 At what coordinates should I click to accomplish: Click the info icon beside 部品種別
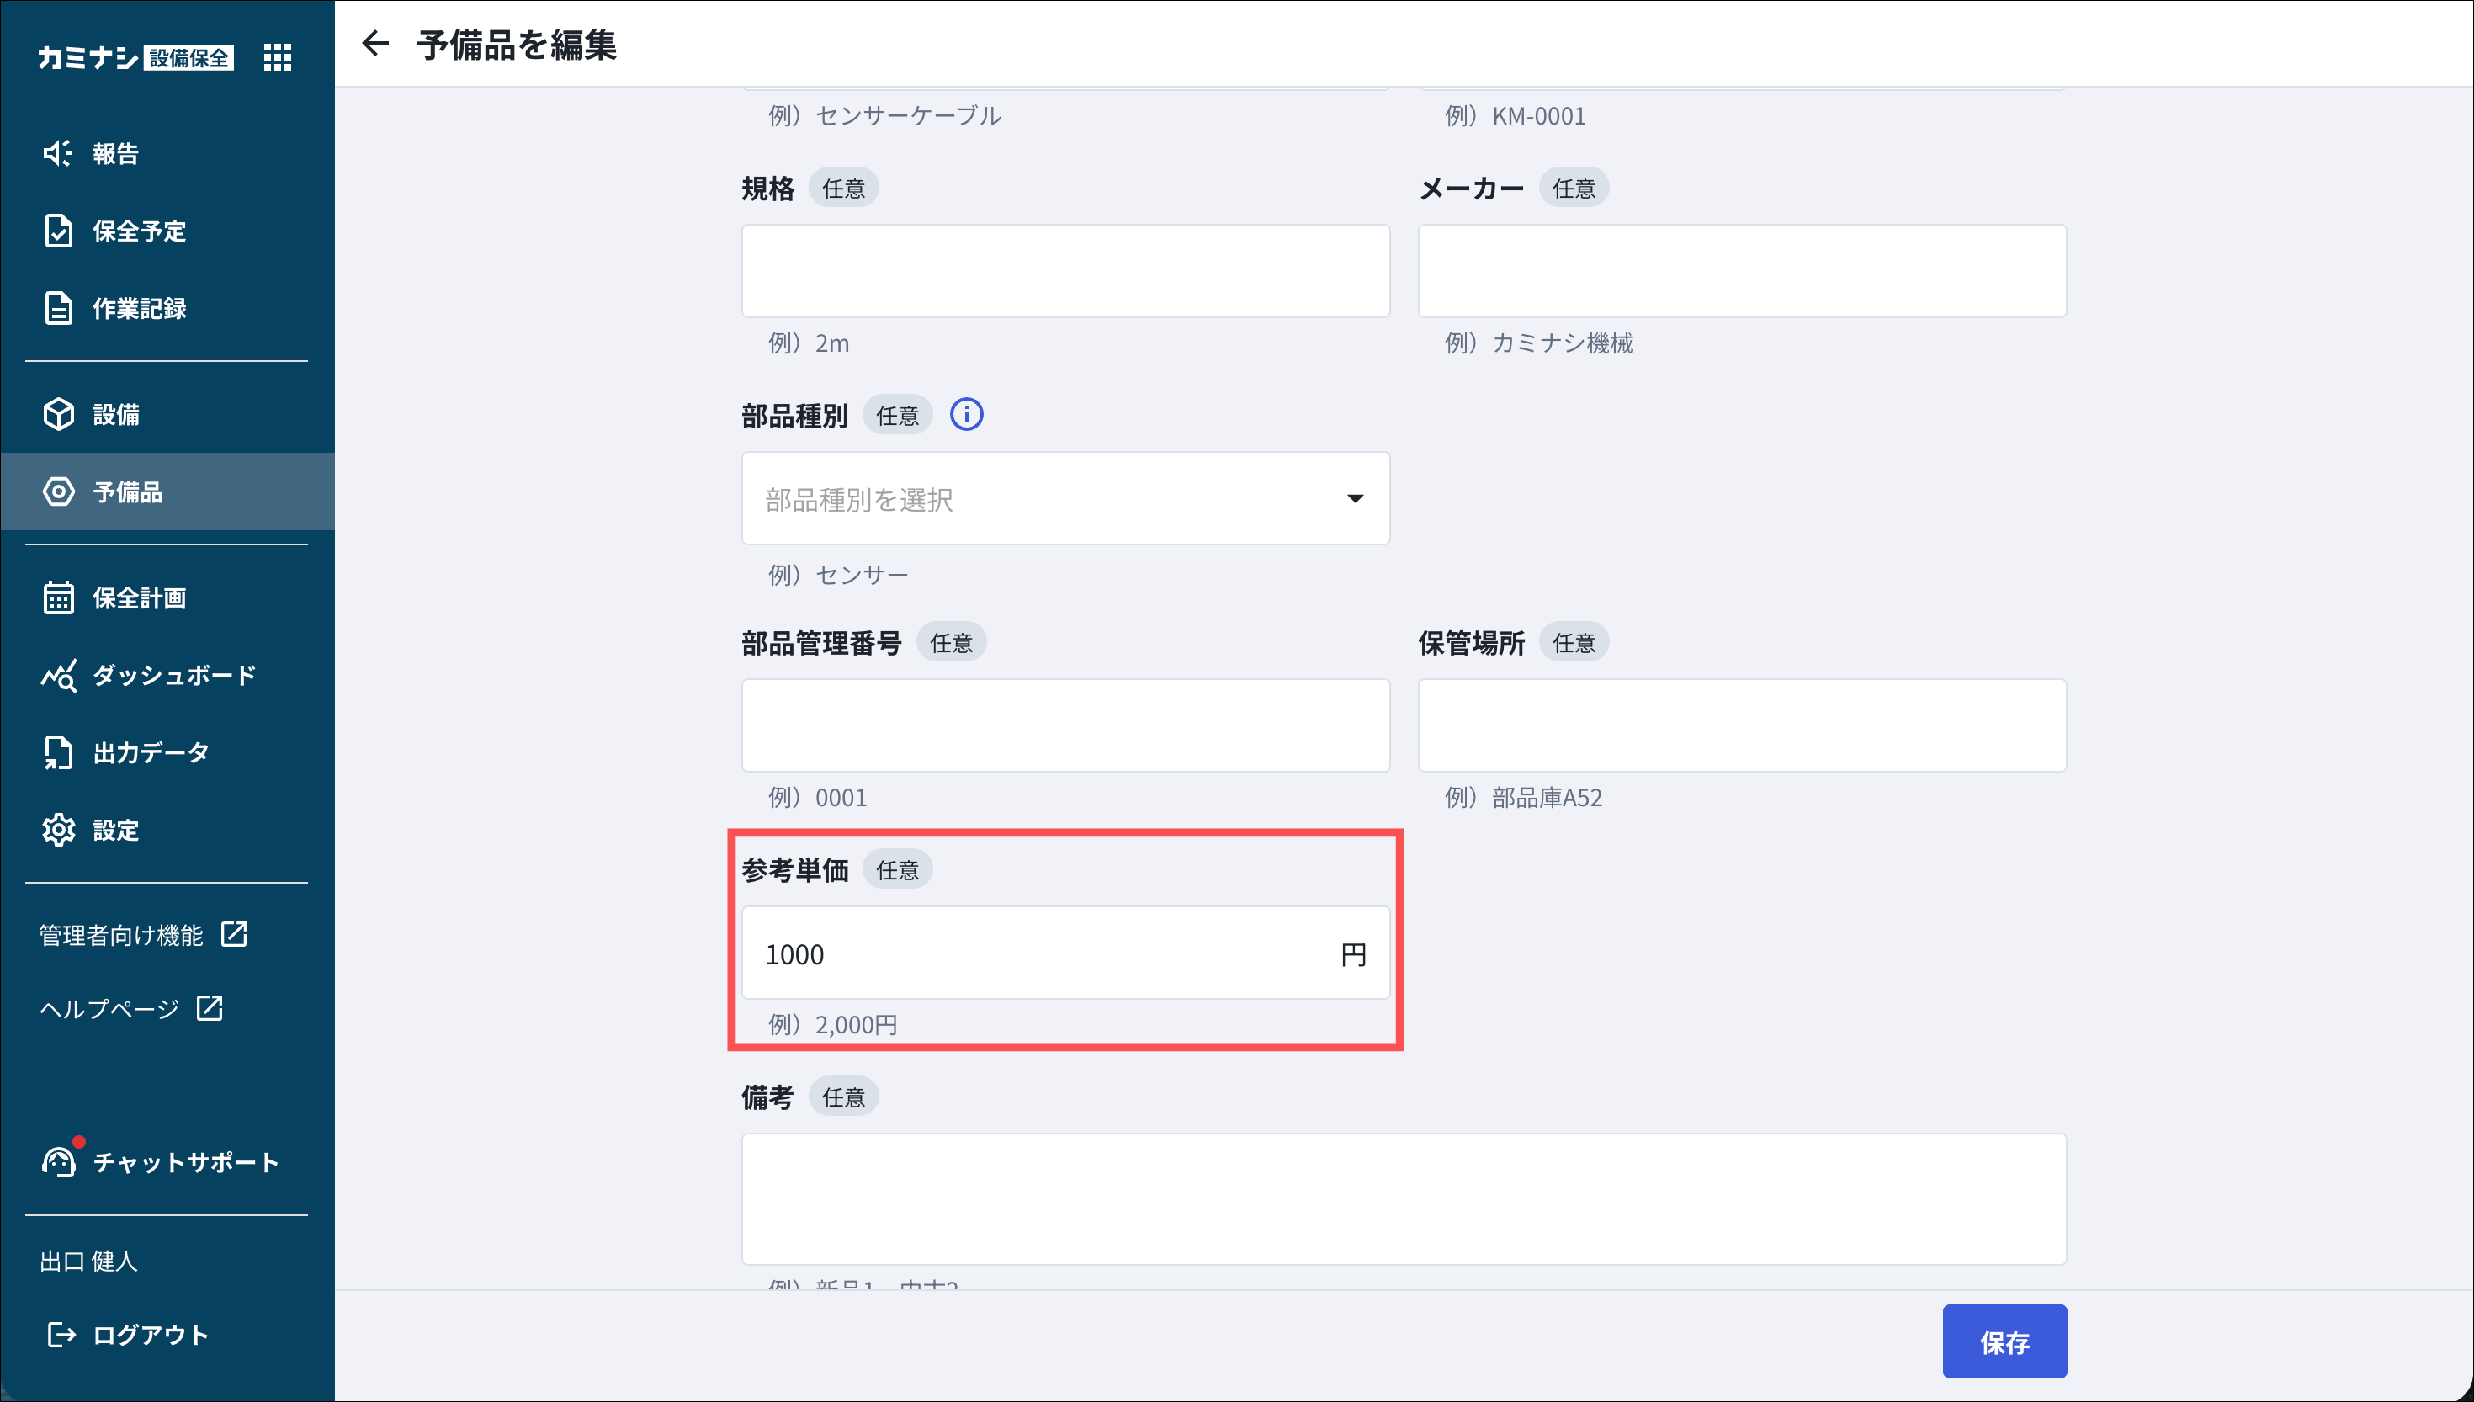coord(967,415)
